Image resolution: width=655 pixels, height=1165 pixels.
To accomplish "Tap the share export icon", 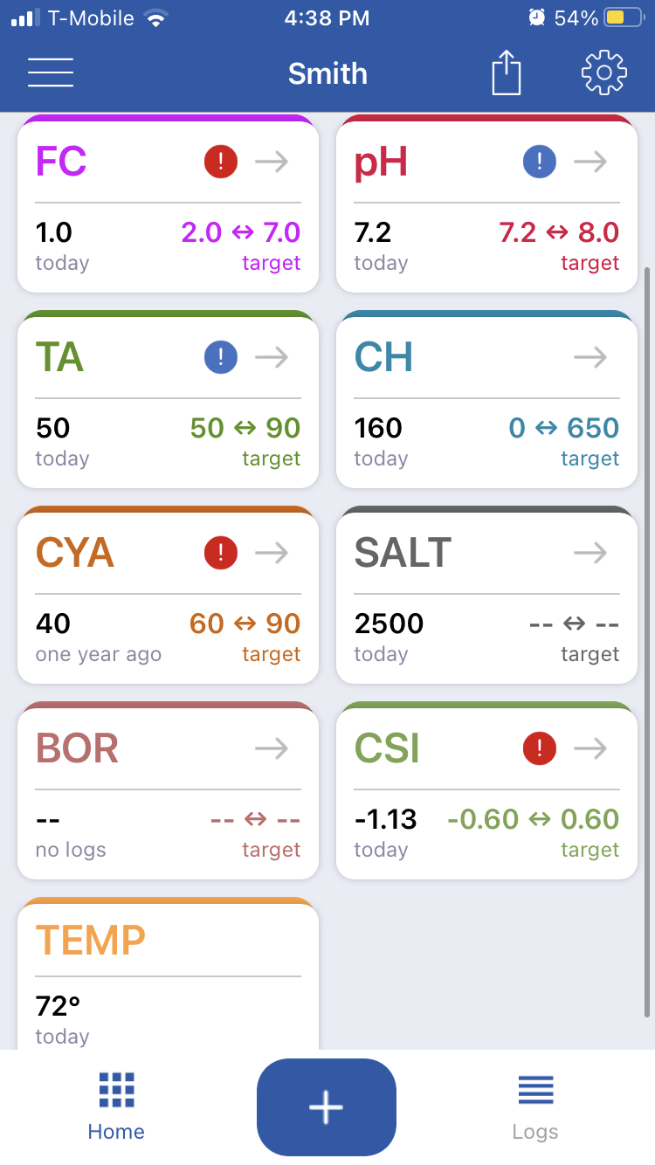I will pos(507,72).
